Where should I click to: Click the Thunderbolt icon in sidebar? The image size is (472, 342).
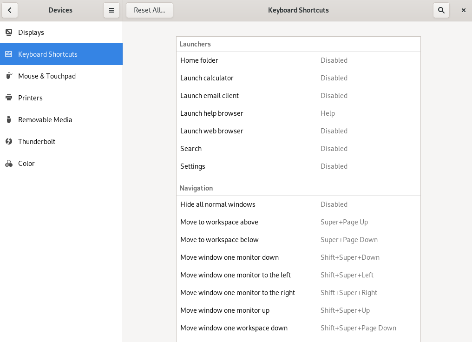pyautogui.click(x=8, y=142)
